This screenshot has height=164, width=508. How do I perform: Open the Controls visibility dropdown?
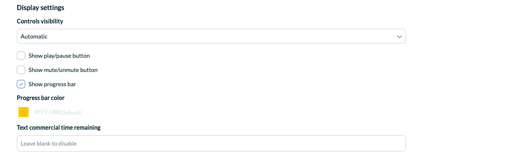[x=211, y=36]
